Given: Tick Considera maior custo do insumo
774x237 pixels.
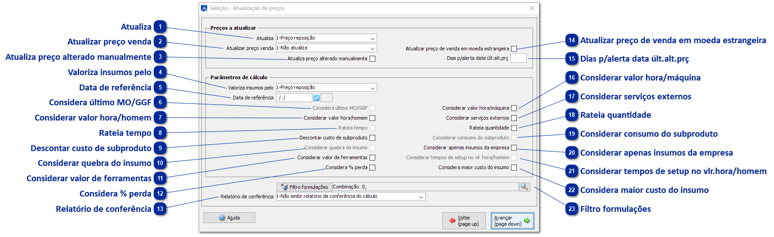Looking at the screenshot, I should coord(514,167).
